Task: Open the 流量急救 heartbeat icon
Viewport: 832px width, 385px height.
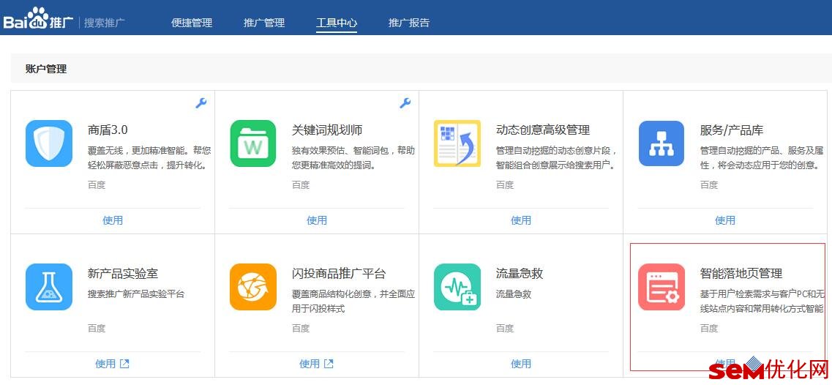Action: point(457,287)
